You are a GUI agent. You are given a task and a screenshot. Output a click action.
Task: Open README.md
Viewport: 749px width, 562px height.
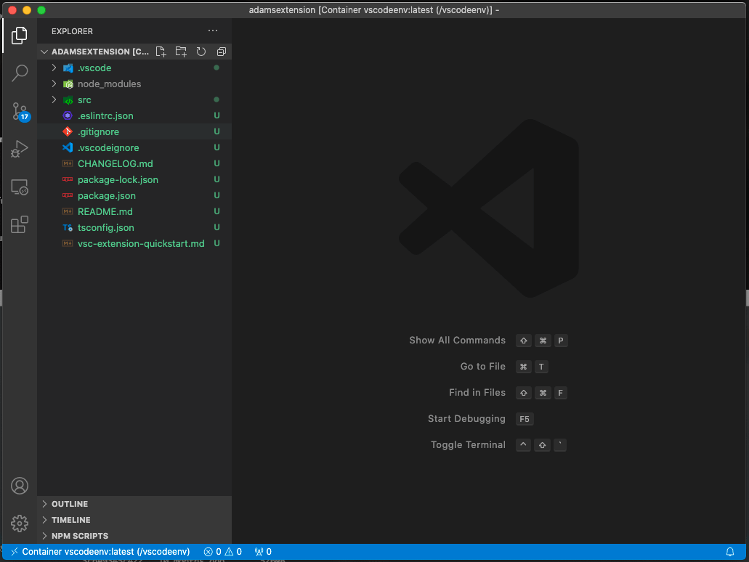click(134, 211)
